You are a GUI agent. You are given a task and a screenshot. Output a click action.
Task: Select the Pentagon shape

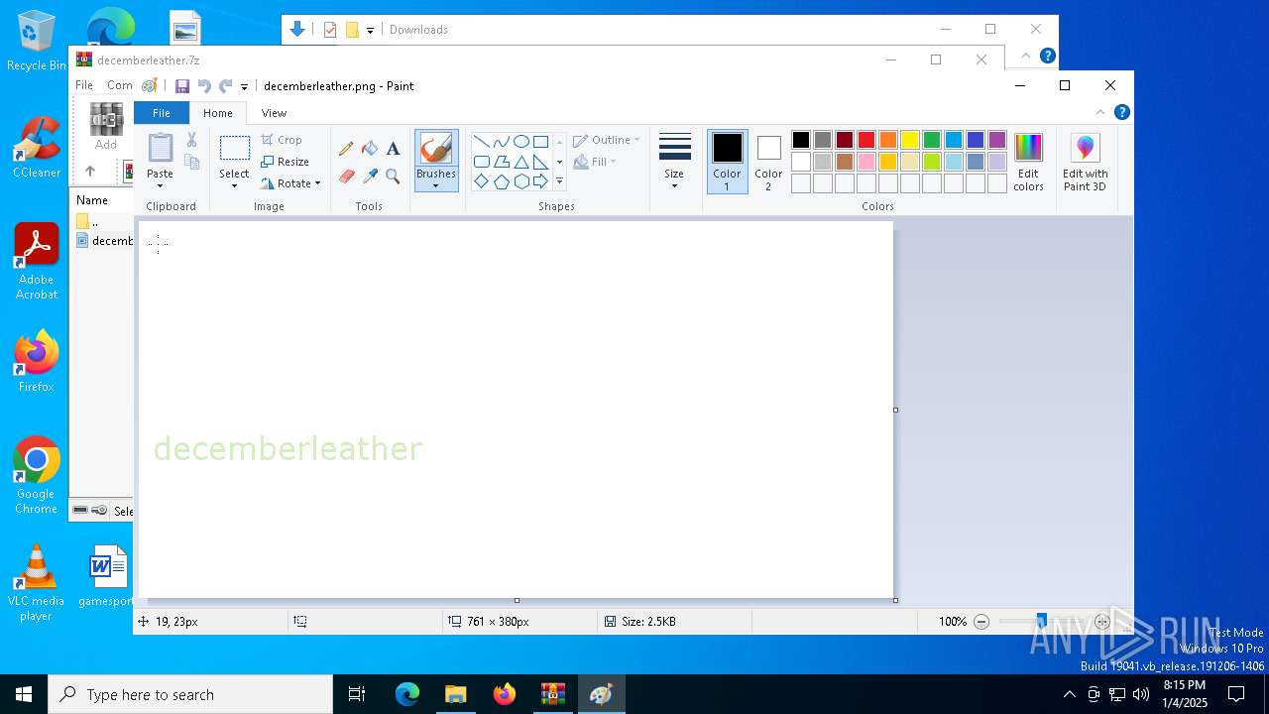tap(502, 181)
